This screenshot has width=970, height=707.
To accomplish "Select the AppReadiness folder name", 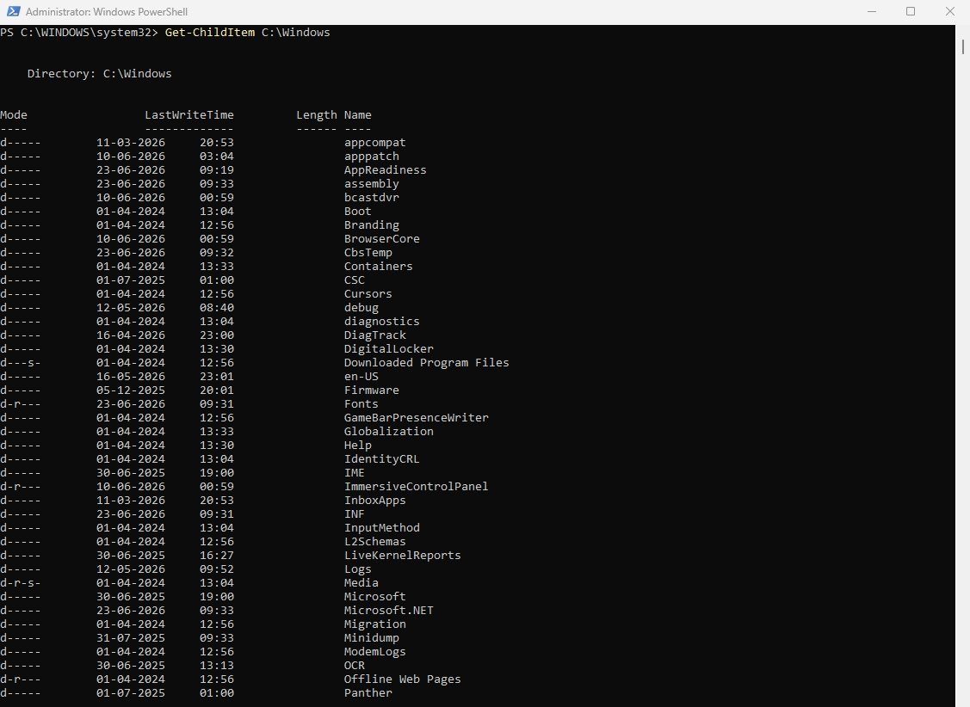I will [x=385, y=170].
